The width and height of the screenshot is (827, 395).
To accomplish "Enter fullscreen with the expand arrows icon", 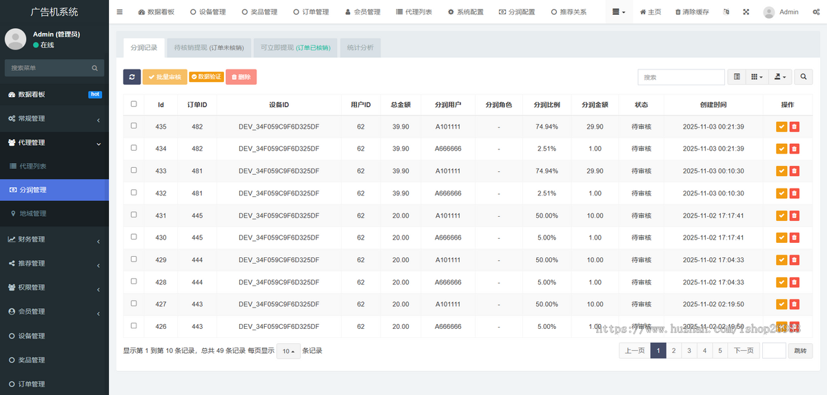I will [746, 12].
